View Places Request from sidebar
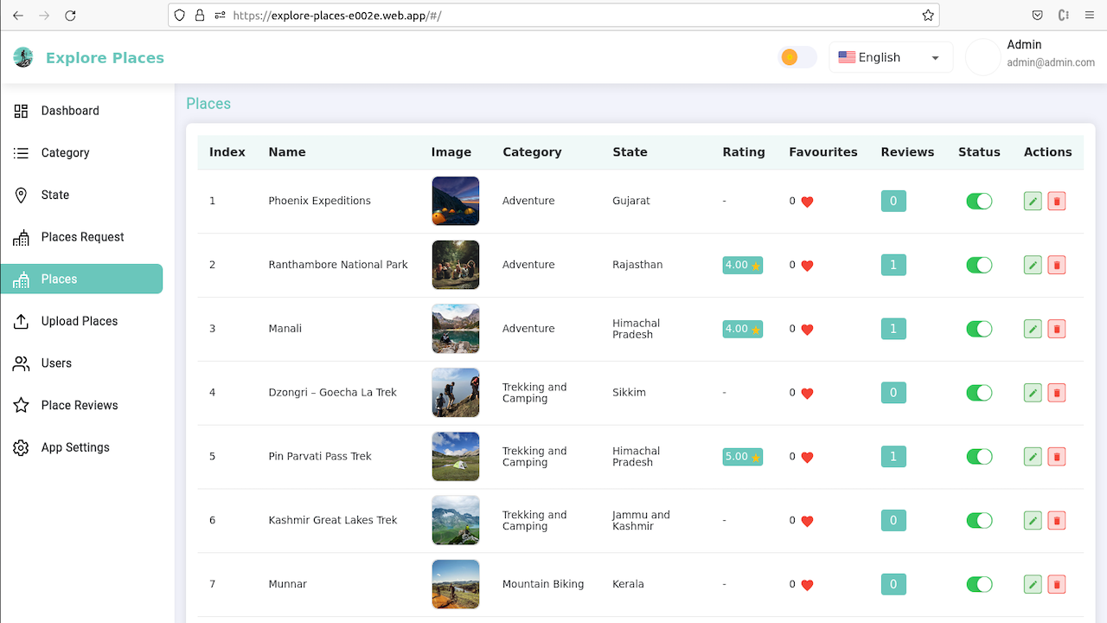 tap(83, 236)
